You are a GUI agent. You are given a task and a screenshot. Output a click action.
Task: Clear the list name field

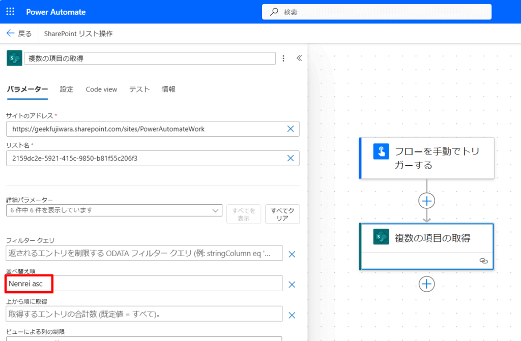tap(291, 159)
